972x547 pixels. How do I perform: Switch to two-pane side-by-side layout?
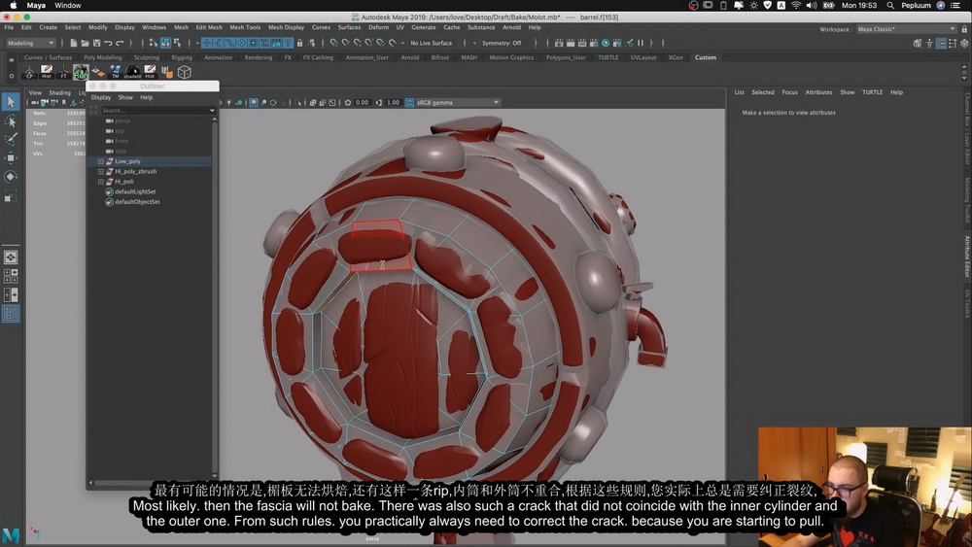coord(11,294)
